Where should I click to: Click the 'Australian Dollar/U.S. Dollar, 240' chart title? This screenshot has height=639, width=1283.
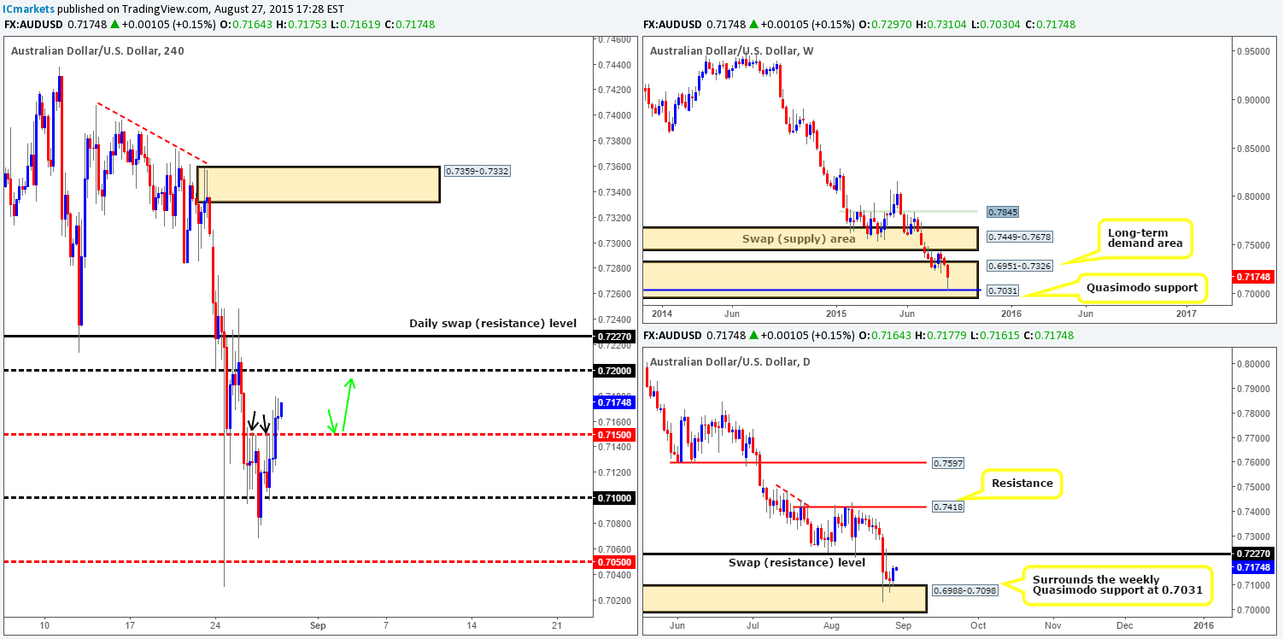coord(97,50)
